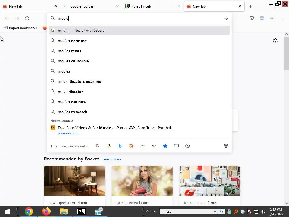
Task: Close the active New Tab tab
Action: click(x=240, y=6)
